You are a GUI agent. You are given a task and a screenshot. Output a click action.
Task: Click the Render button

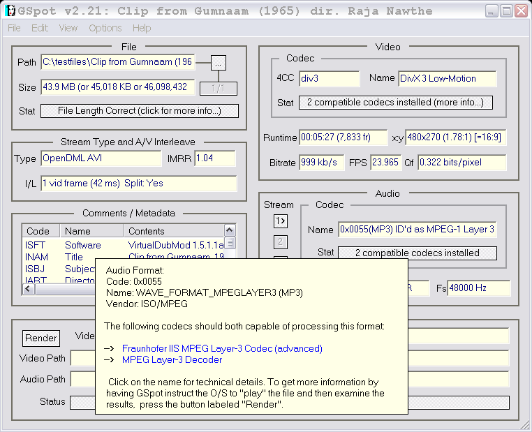[x=41, y=338]
